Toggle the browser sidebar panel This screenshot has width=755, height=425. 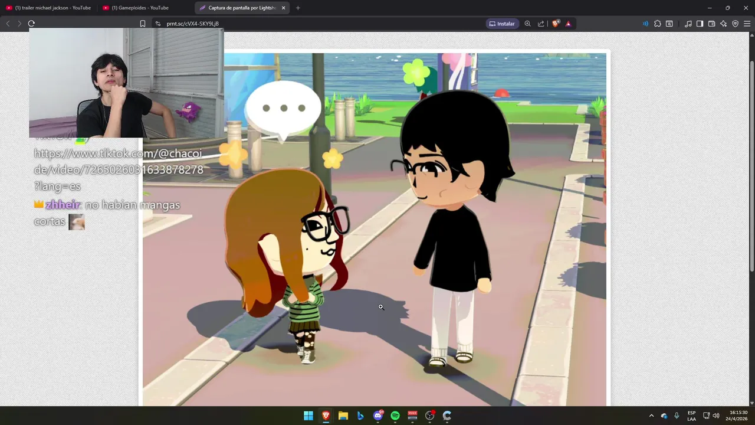pos(700,24)
